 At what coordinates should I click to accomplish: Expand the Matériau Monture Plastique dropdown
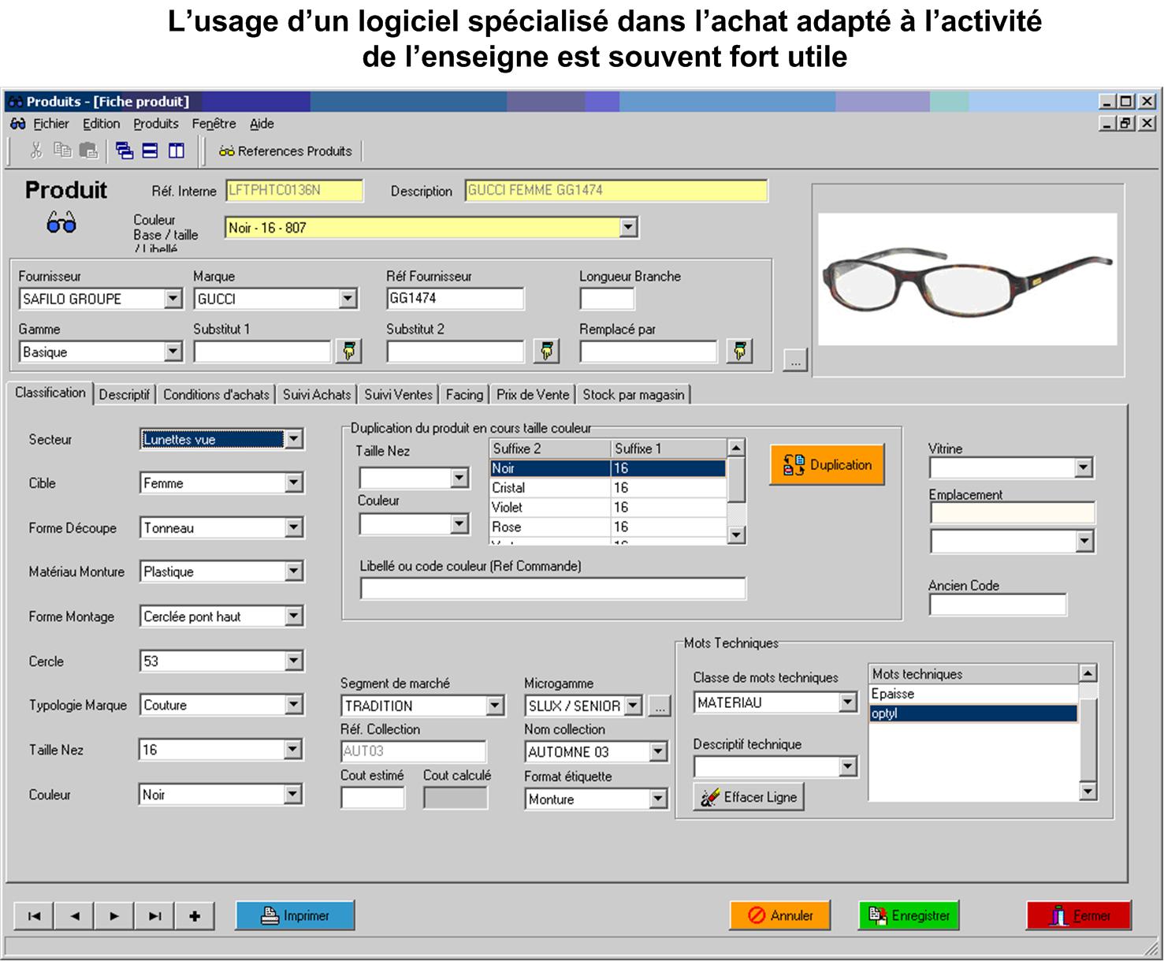tap(293, 572)
